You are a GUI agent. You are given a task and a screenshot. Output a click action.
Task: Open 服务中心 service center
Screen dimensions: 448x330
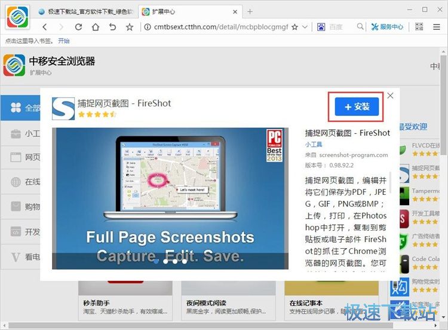click(387, 27)
